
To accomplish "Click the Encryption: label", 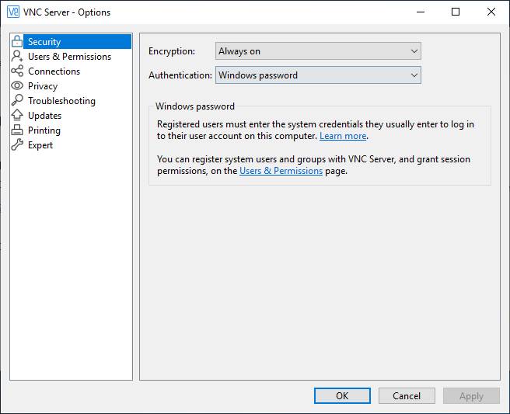I will [x=172, y=51].
